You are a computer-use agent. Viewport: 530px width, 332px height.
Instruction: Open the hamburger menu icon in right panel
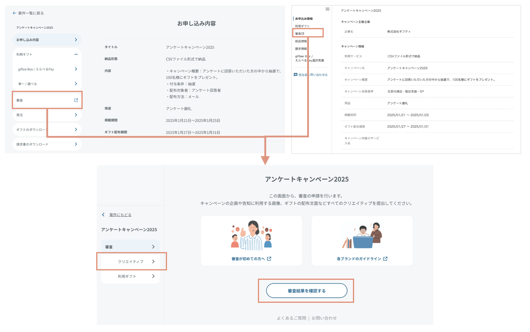tap(327, 9)
